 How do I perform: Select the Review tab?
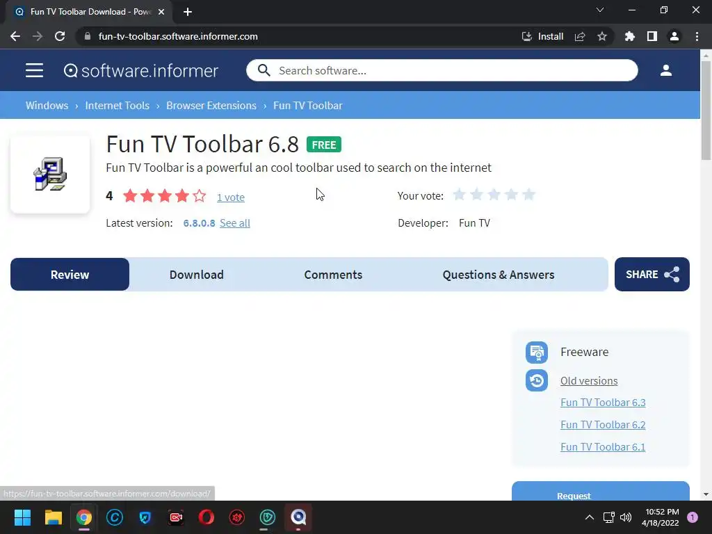[70, 274]
